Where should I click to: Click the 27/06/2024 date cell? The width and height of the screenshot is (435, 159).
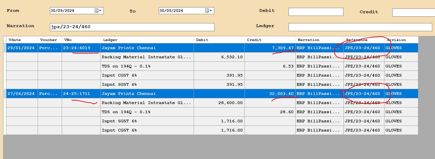(22, 94)
